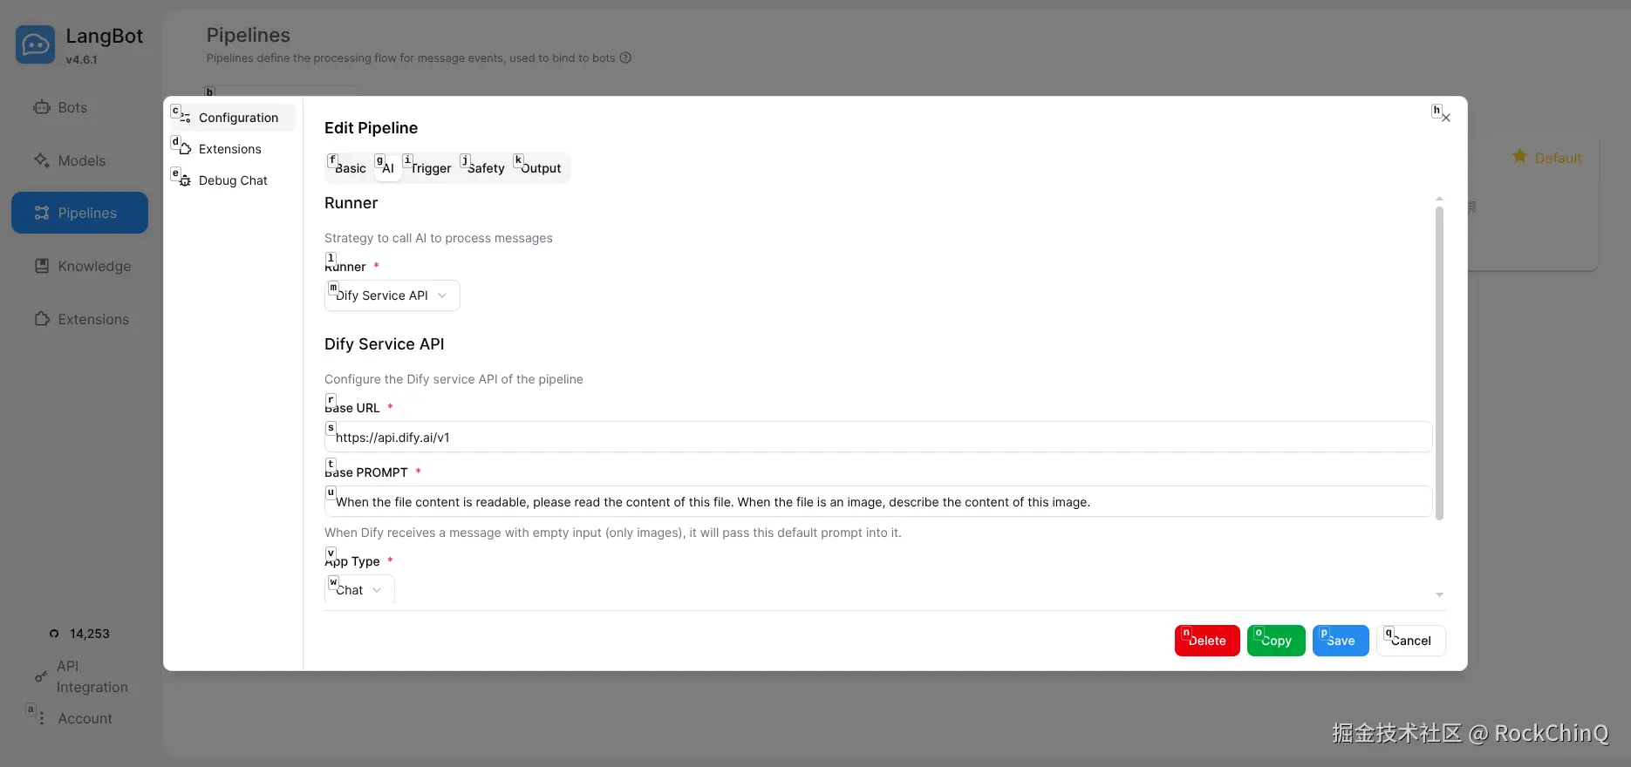1631x767 pixels.
Task: Click the scrollbar down arrow
Action: point(1439,594)
